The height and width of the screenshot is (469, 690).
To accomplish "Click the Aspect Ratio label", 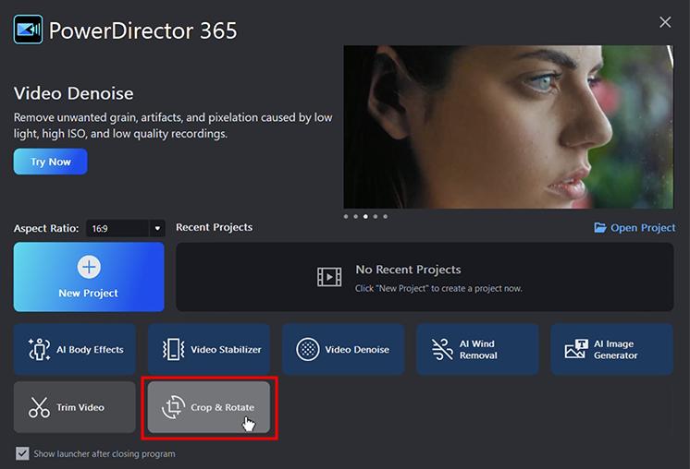I will point(46,228).
